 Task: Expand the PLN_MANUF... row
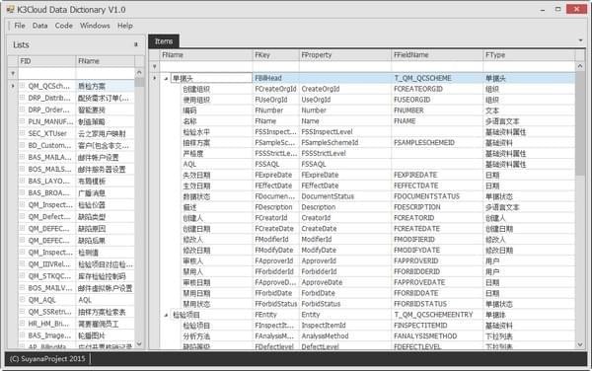click(x=23, y=121)
